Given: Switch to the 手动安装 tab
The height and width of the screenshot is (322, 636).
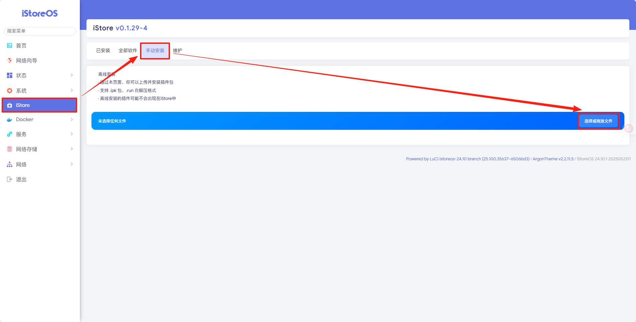Looking at the screenshot, I should click(x=155, y=50).
